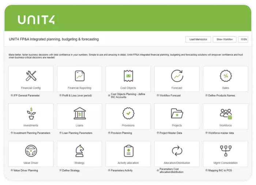Click the Provisions tile label

pos(128,125)
